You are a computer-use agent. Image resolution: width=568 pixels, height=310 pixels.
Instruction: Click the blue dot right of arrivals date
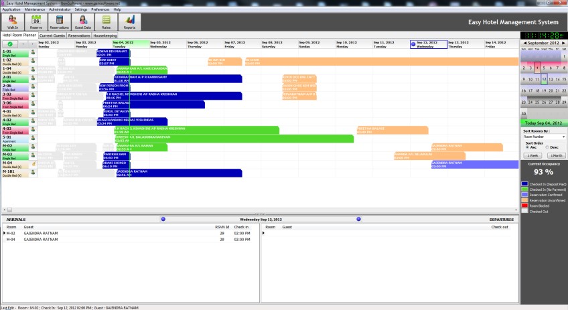358,219
